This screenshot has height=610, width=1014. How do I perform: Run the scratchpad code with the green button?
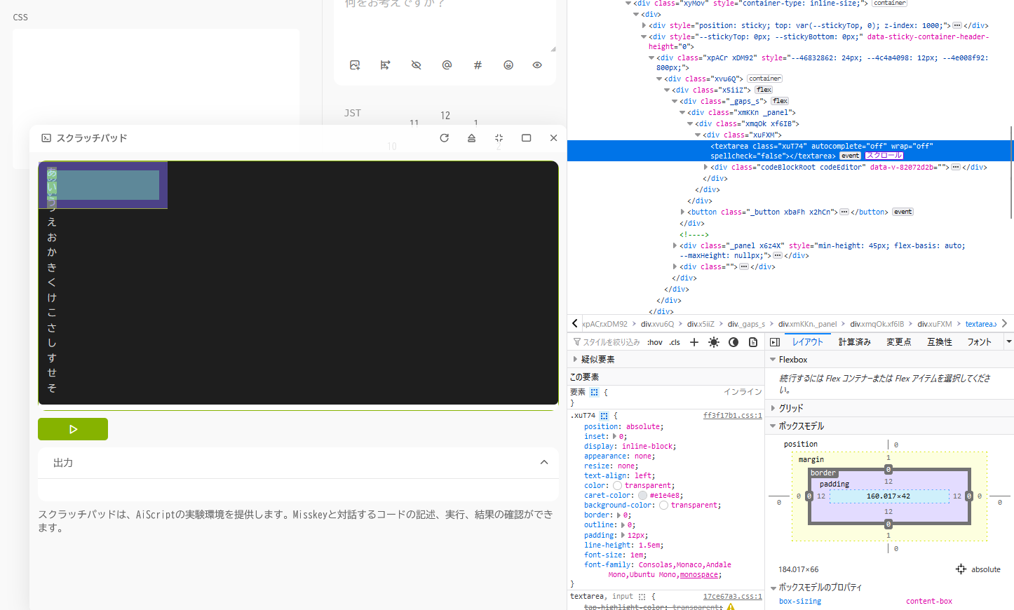coord(73,429)
